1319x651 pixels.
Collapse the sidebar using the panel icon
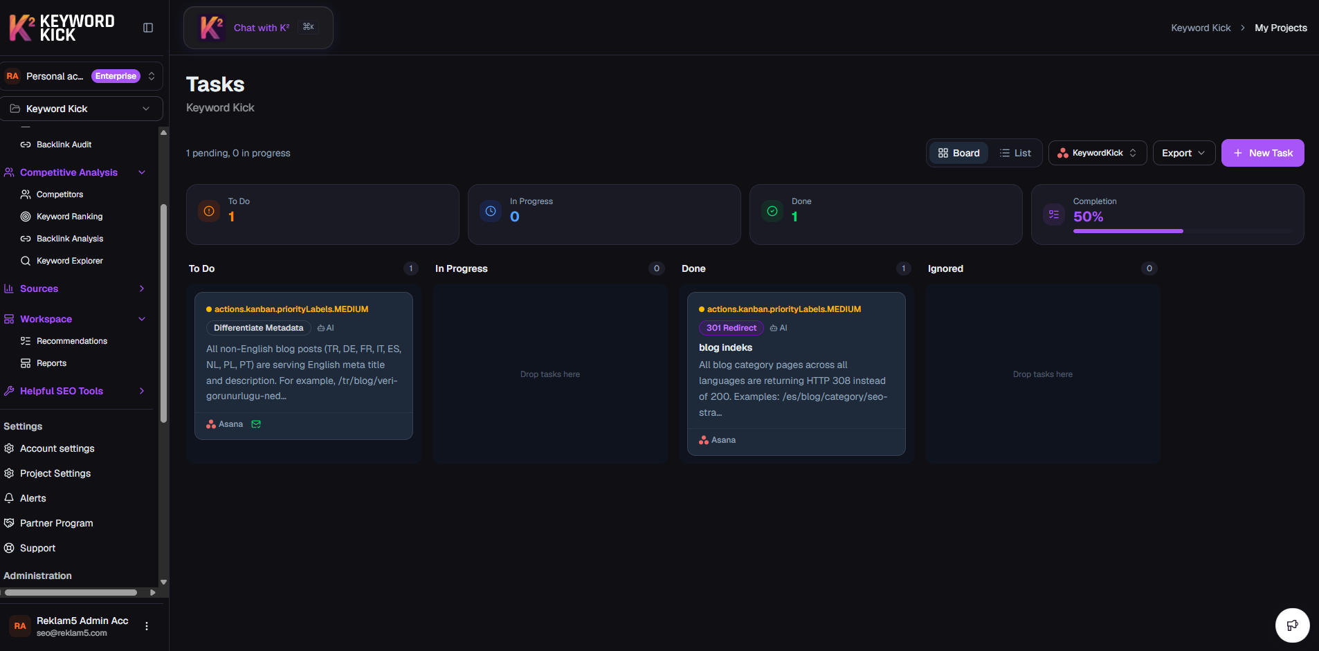149,27
